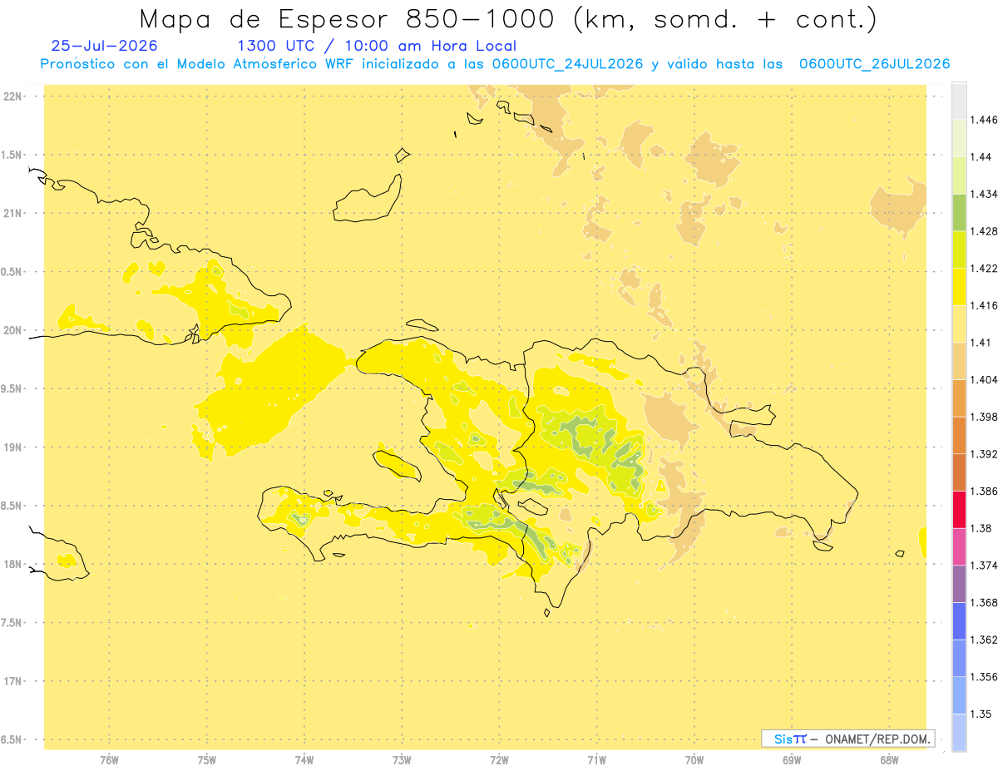The width and height of the screenshot is (998, 771).
Task: Click the '19N' latitude axis label
Action: [x=12, y=447]
